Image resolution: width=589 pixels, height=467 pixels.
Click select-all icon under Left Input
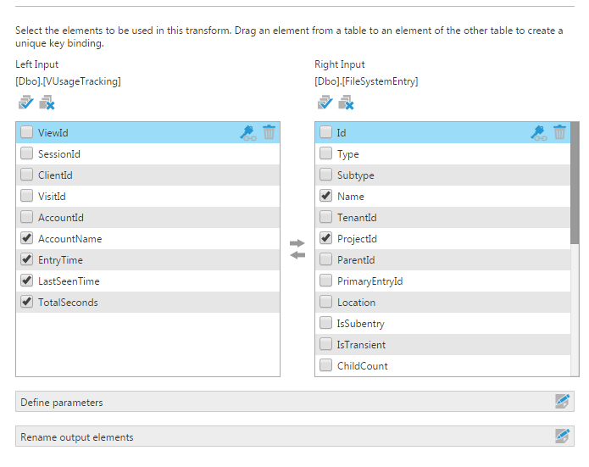pyautogui.click(x=26, y=103)
